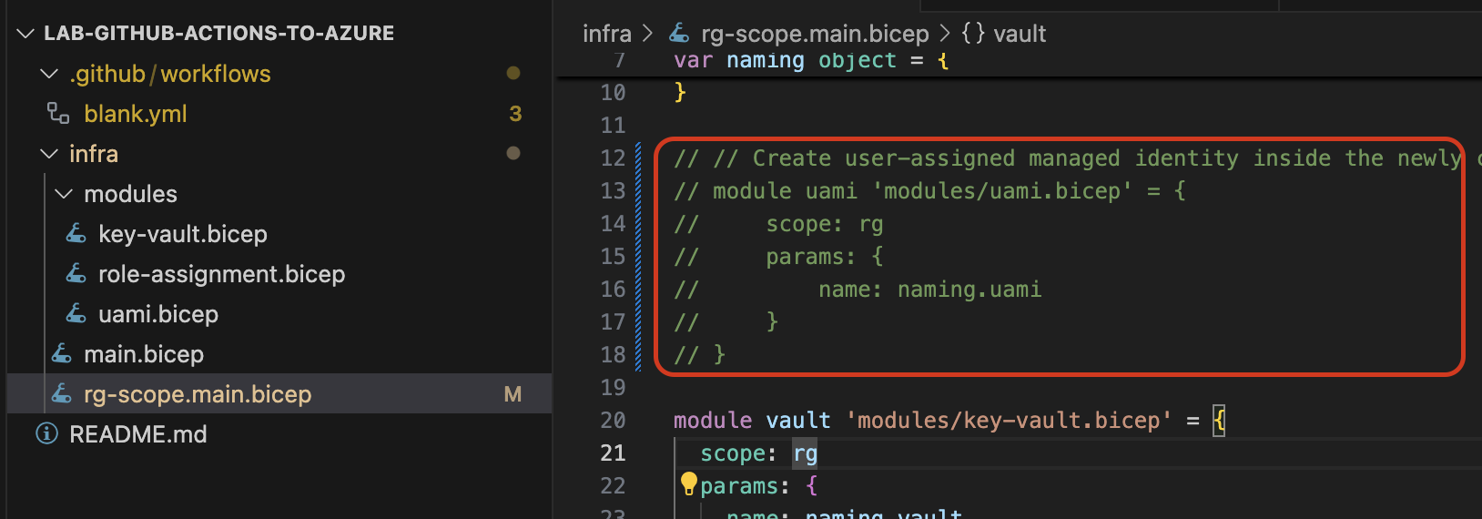Open the blank.yml workflow file
The width and height of the screenshot is (1482, 519).
(x=136, y=114)
